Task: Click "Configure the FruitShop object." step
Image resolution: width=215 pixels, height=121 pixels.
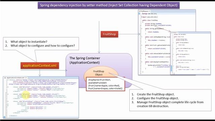Action: pyautogui.click(x=158, y=98)
